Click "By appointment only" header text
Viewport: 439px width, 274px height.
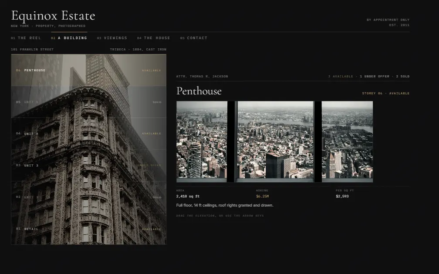(x=388, y=20)
